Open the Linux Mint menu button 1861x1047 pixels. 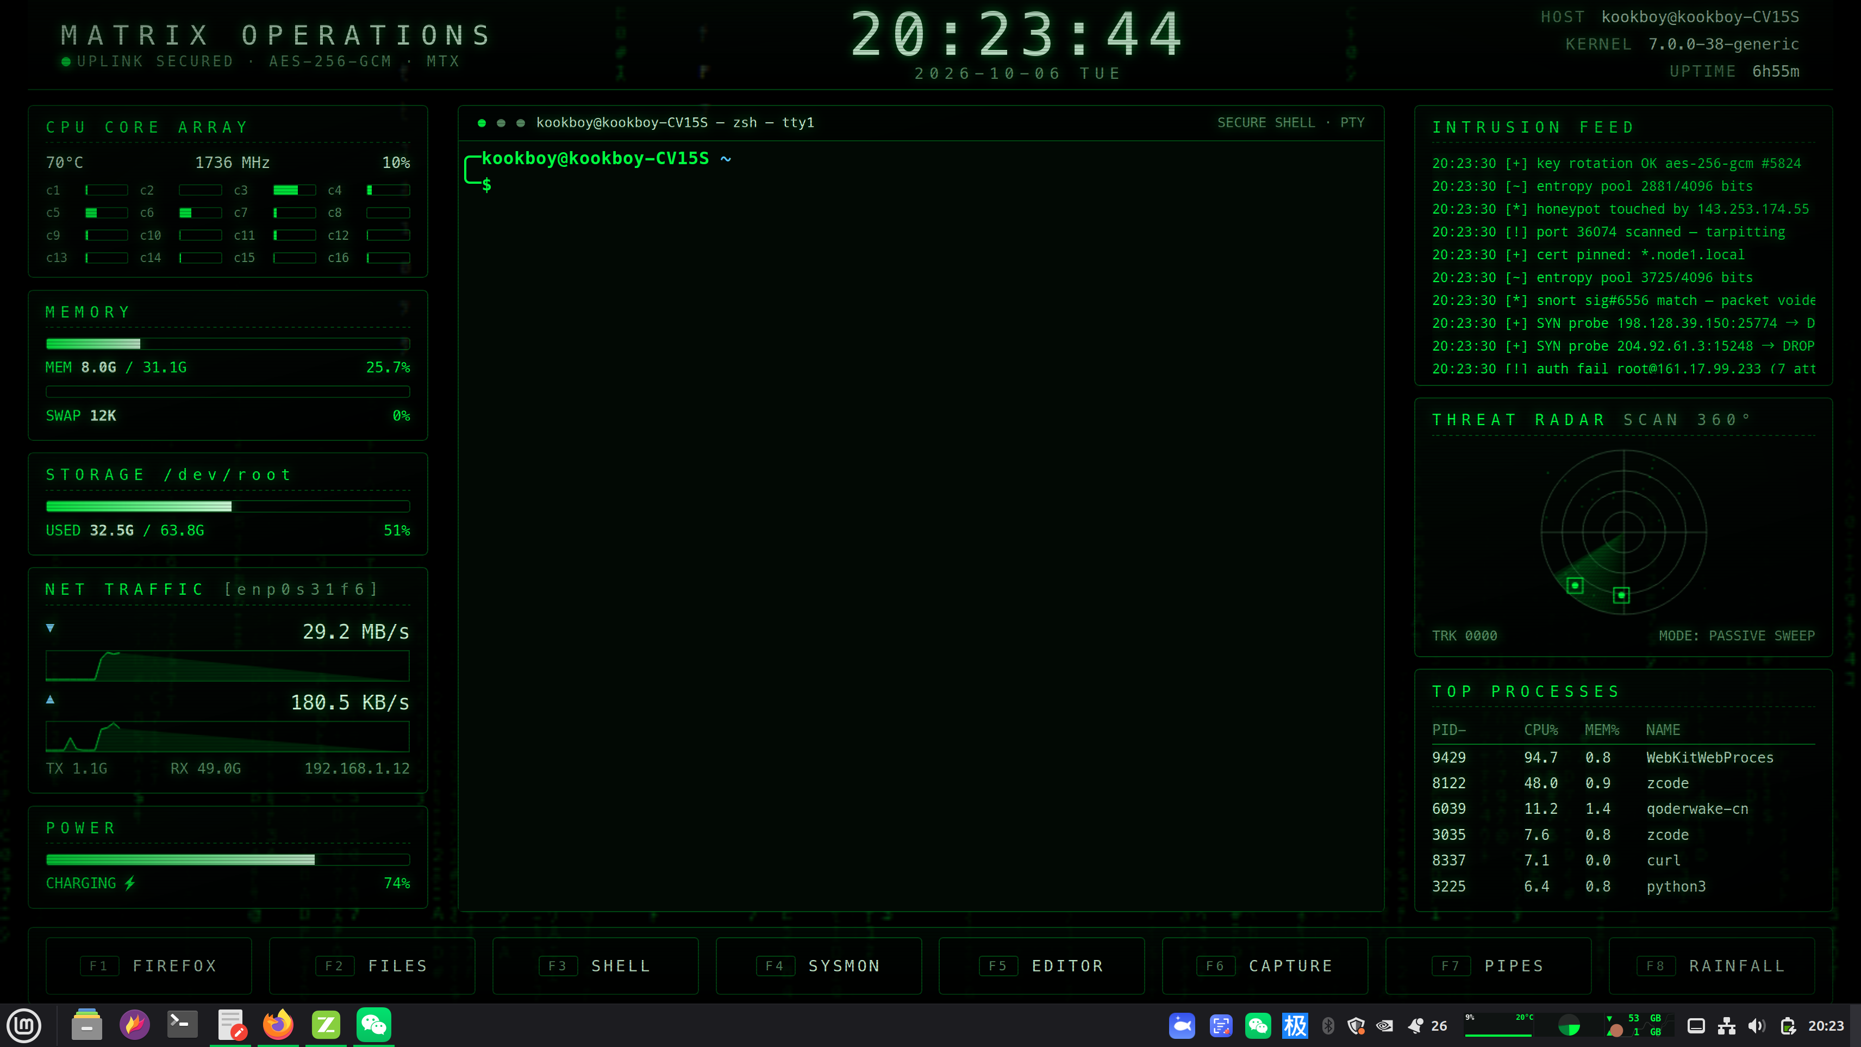point(24,1025)
